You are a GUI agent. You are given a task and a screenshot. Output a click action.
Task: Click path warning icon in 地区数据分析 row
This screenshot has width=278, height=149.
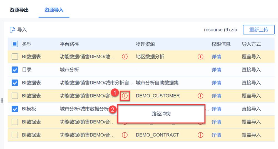tap(125, 57)
